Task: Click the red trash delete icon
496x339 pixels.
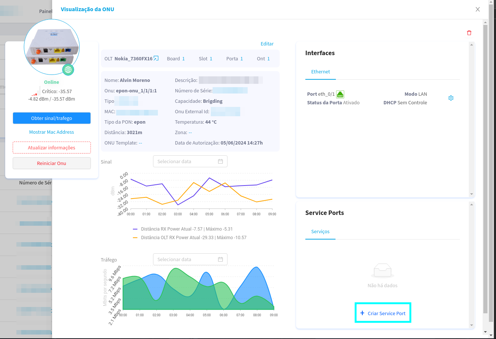Action: 469,33
